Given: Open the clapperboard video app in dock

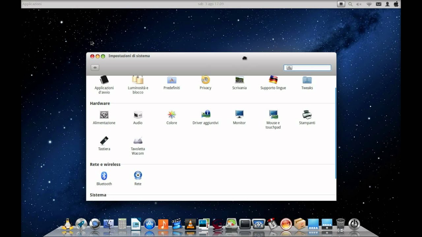Looking at the screenshot, I should click(x=177, y=224).
